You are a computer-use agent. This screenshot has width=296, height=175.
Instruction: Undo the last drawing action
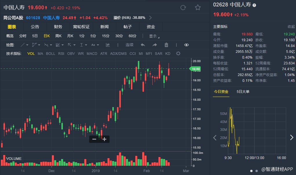click(143, 45)
